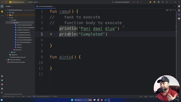The height and width of the screenshot is (102, 181).
Task: Open 6_ProgramPractice.kt file
Action: 23,35
